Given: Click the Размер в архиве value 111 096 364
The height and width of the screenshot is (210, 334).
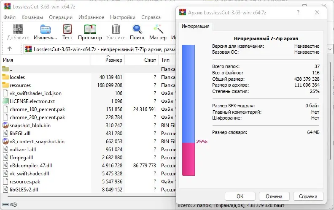Looking at the screenshot, I should [307, 85].
